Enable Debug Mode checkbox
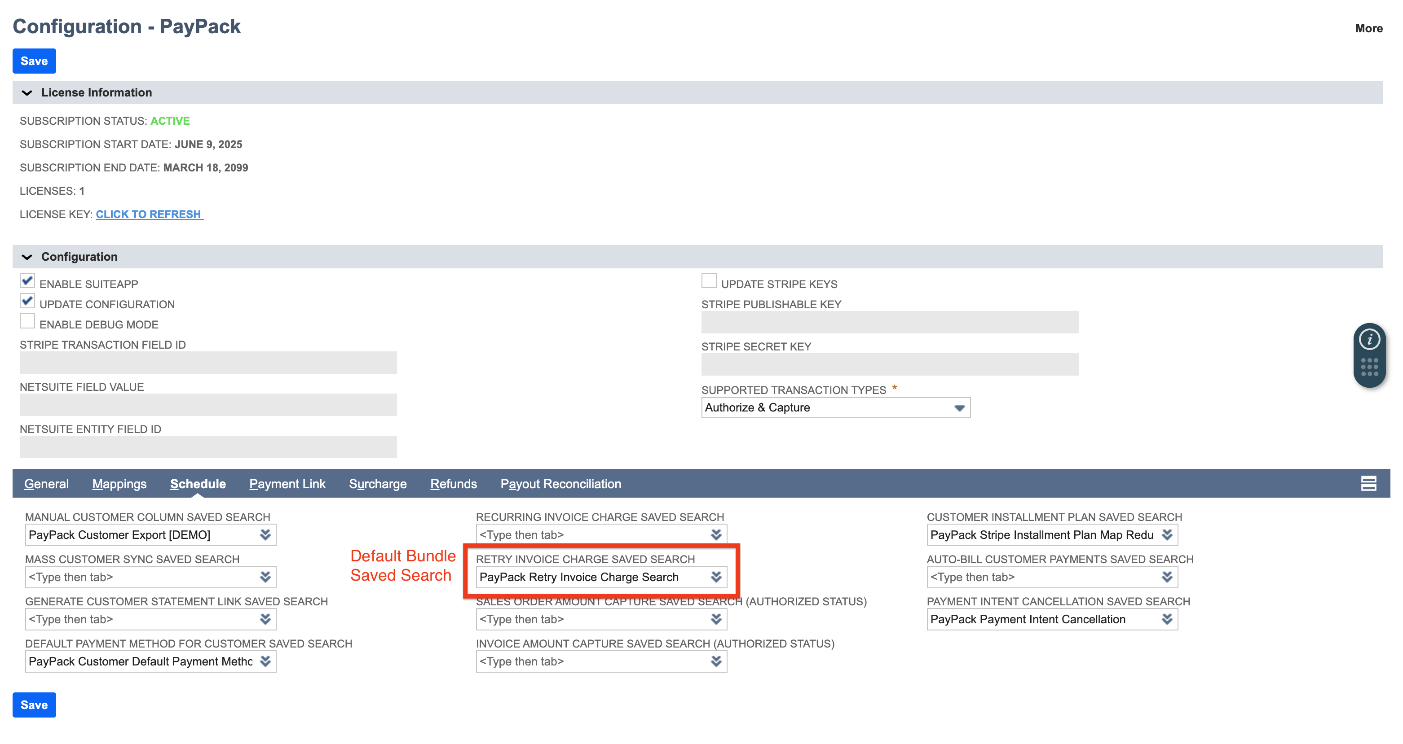This screenshot has height=744, width=1403. point(27,321)
